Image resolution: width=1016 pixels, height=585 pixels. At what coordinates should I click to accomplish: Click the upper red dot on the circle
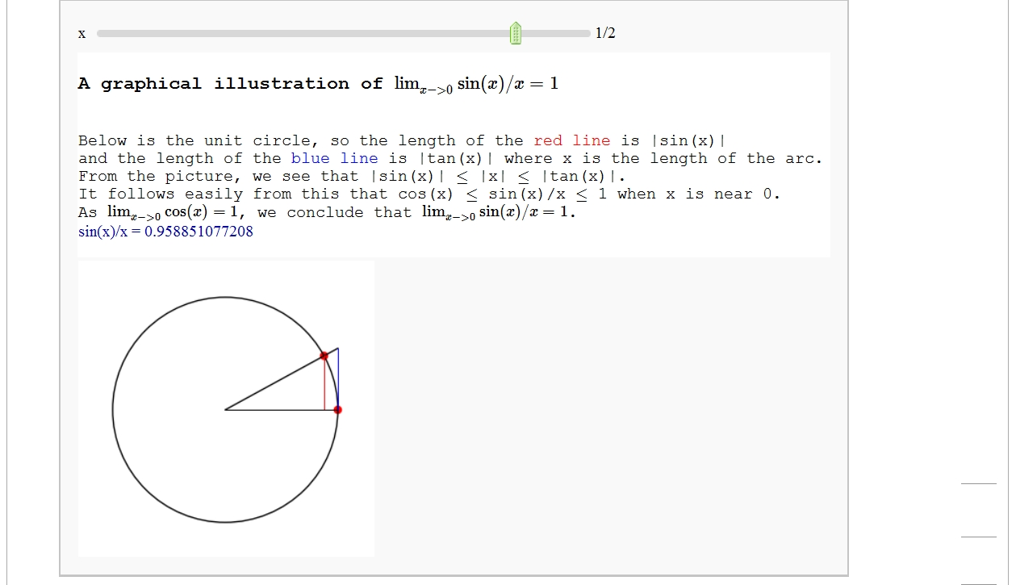324,355
